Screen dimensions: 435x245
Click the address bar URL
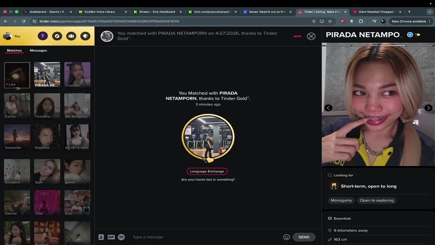[x=109, y=21]
